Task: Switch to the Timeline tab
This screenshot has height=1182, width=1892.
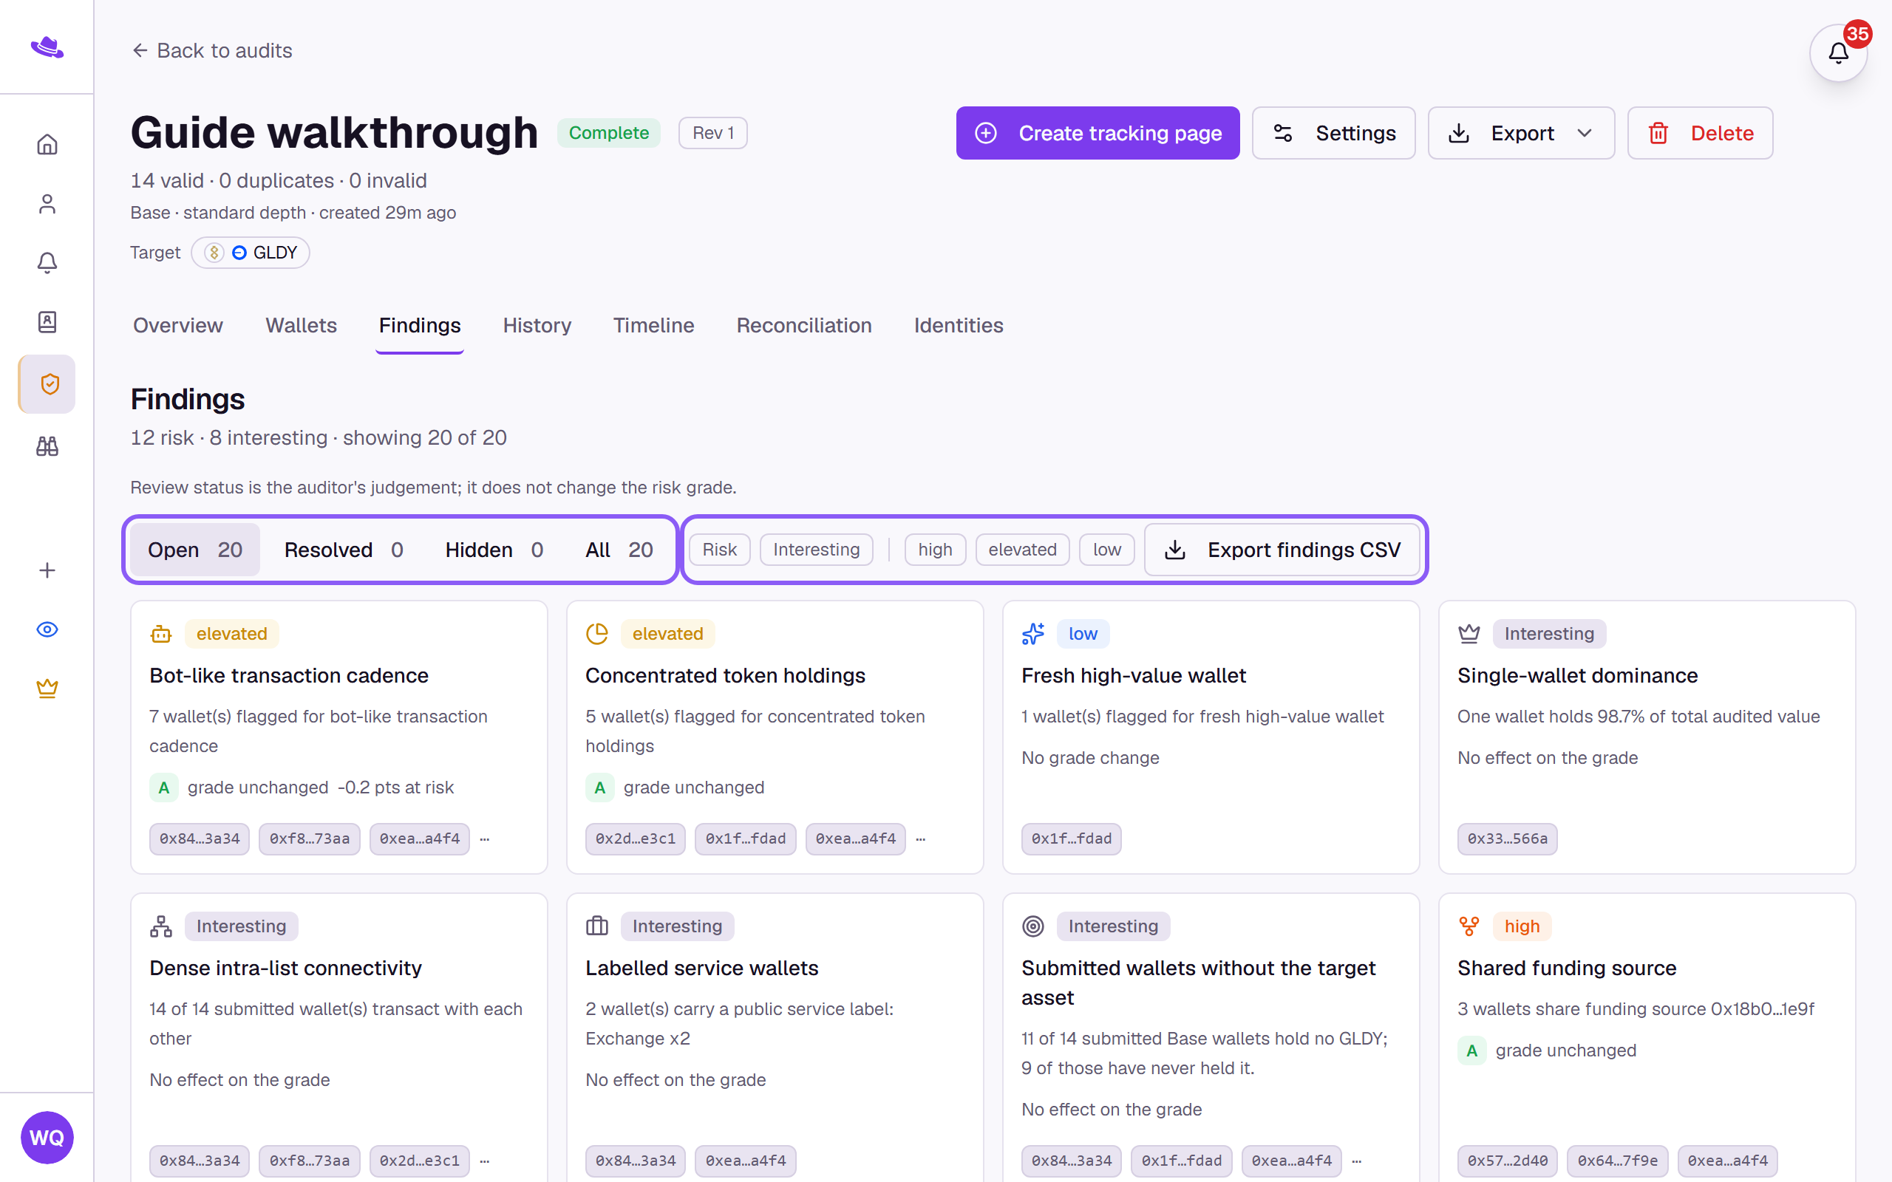Action: [653, 325]
